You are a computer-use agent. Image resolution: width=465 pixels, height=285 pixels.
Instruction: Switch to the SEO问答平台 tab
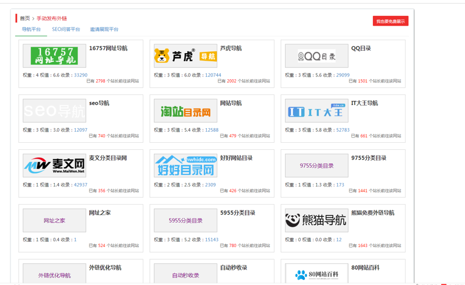tap(66, 29)
